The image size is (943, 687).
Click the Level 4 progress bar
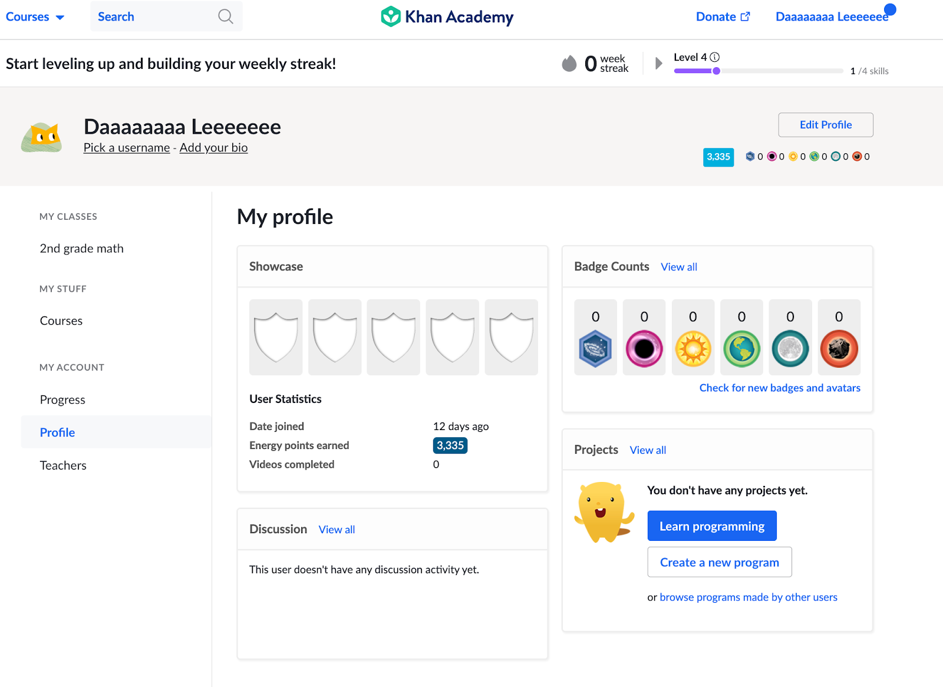[759, 71]
